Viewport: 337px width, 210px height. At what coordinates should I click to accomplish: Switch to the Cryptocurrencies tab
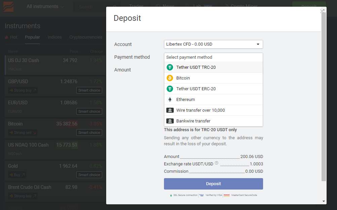(86, 37)
